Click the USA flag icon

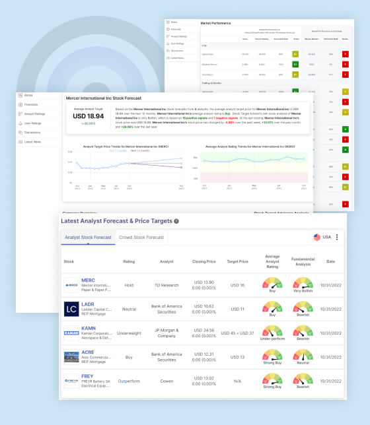pos(316,237)
